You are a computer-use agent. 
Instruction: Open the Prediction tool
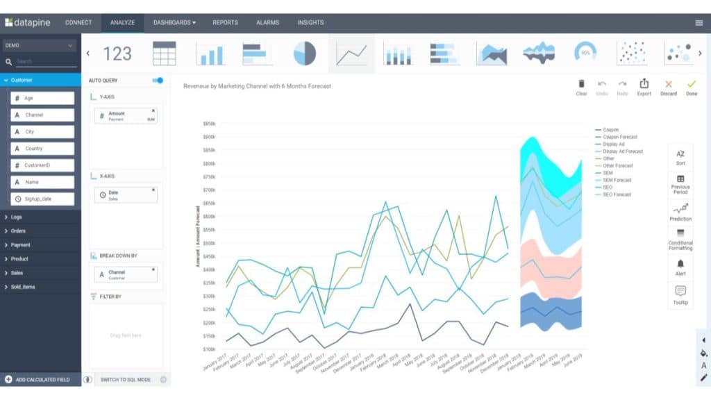680,212
